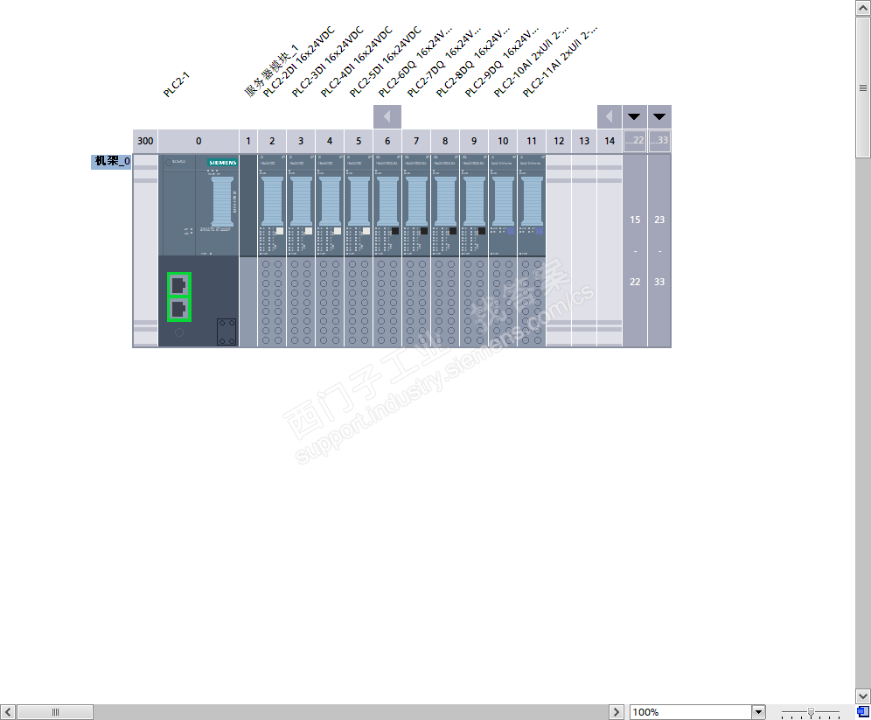The image size is (871, 720).
Task: Click the collapsed slot group header ...33
Action: click(x=659, y=141)
